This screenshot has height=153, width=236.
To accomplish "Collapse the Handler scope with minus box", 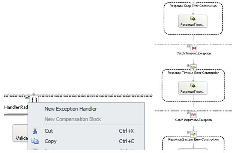I will pyautogui.click(x=27, y=97).
